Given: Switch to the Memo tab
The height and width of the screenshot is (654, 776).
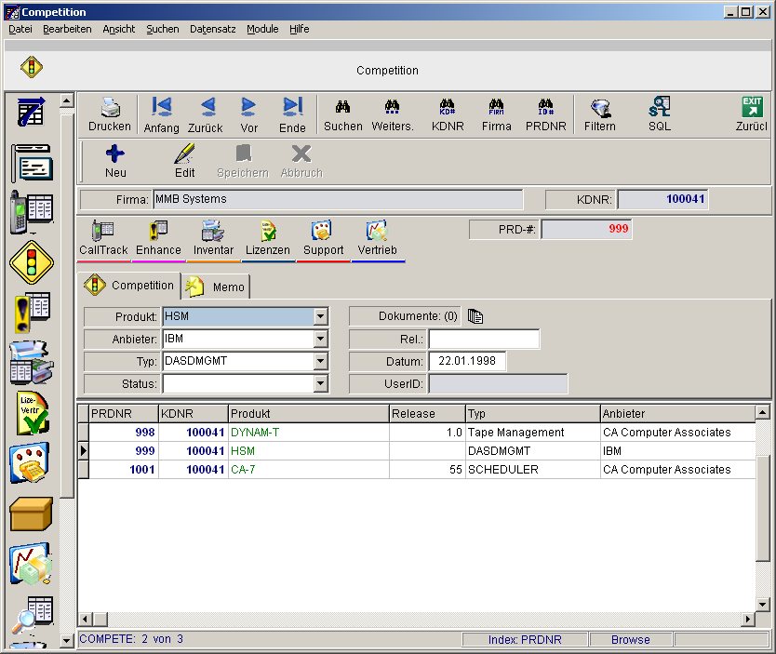Looking at the screenshot, I should click(x=216, y=287).
